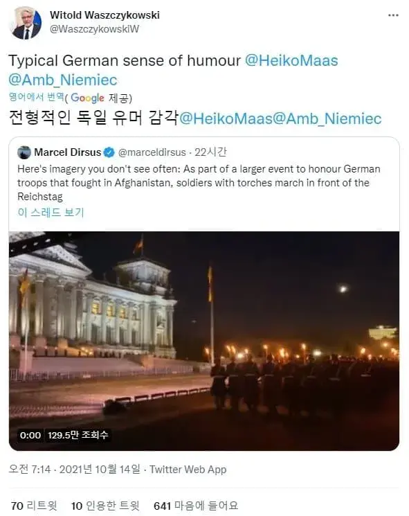Click the 22시간 timestamp
This screenshot has width=409, height=516.
[210, 152]
